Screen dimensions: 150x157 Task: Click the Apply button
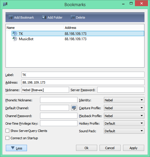(133, 148)
